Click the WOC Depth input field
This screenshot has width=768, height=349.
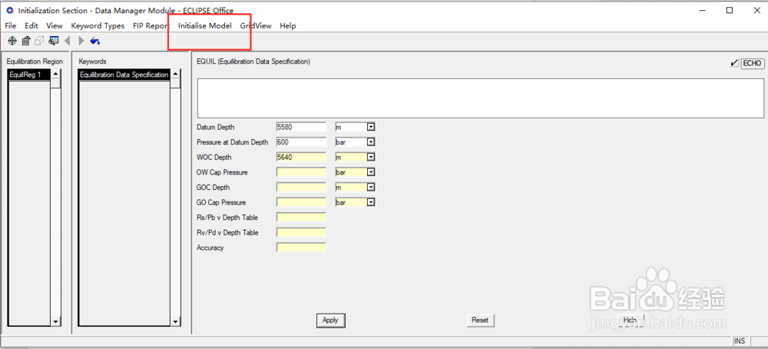point(301,158)
